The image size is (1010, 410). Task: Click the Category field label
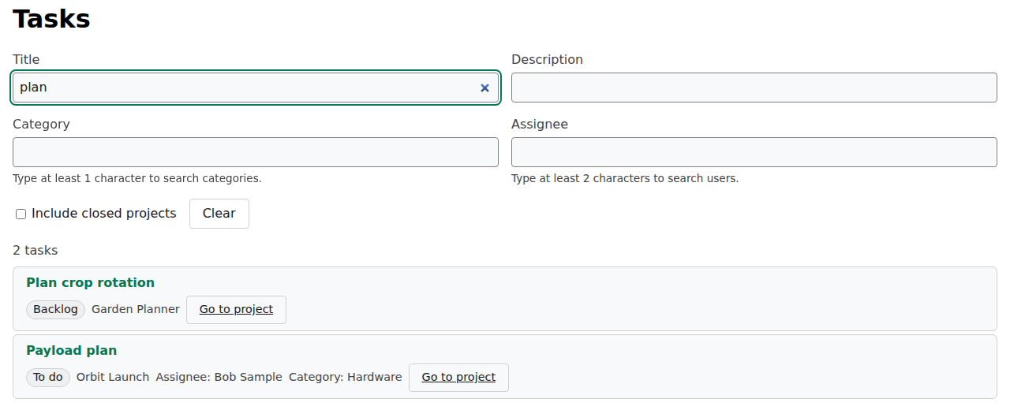41,124
